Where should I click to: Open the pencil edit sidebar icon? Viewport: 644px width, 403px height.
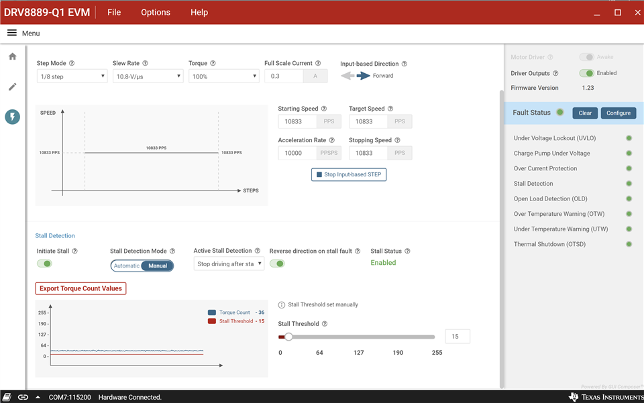tap(13, 87)
